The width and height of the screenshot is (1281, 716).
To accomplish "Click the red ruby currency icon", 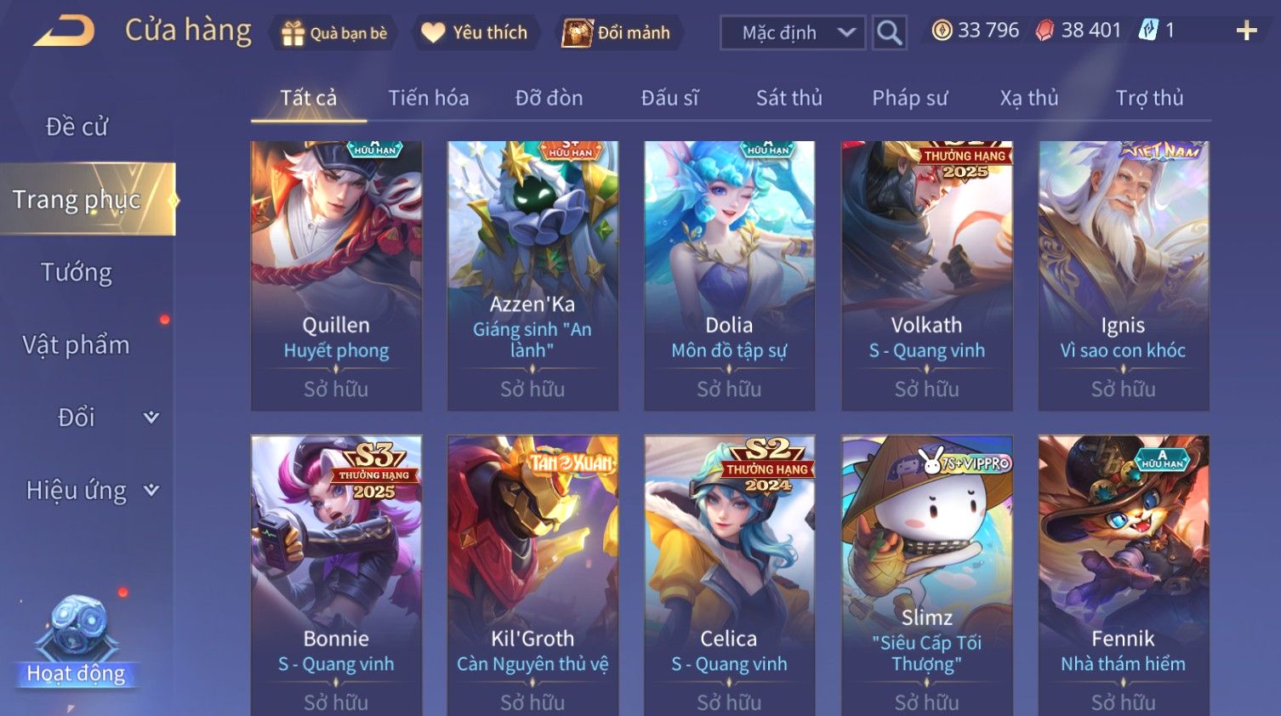I will point(1045,31).
